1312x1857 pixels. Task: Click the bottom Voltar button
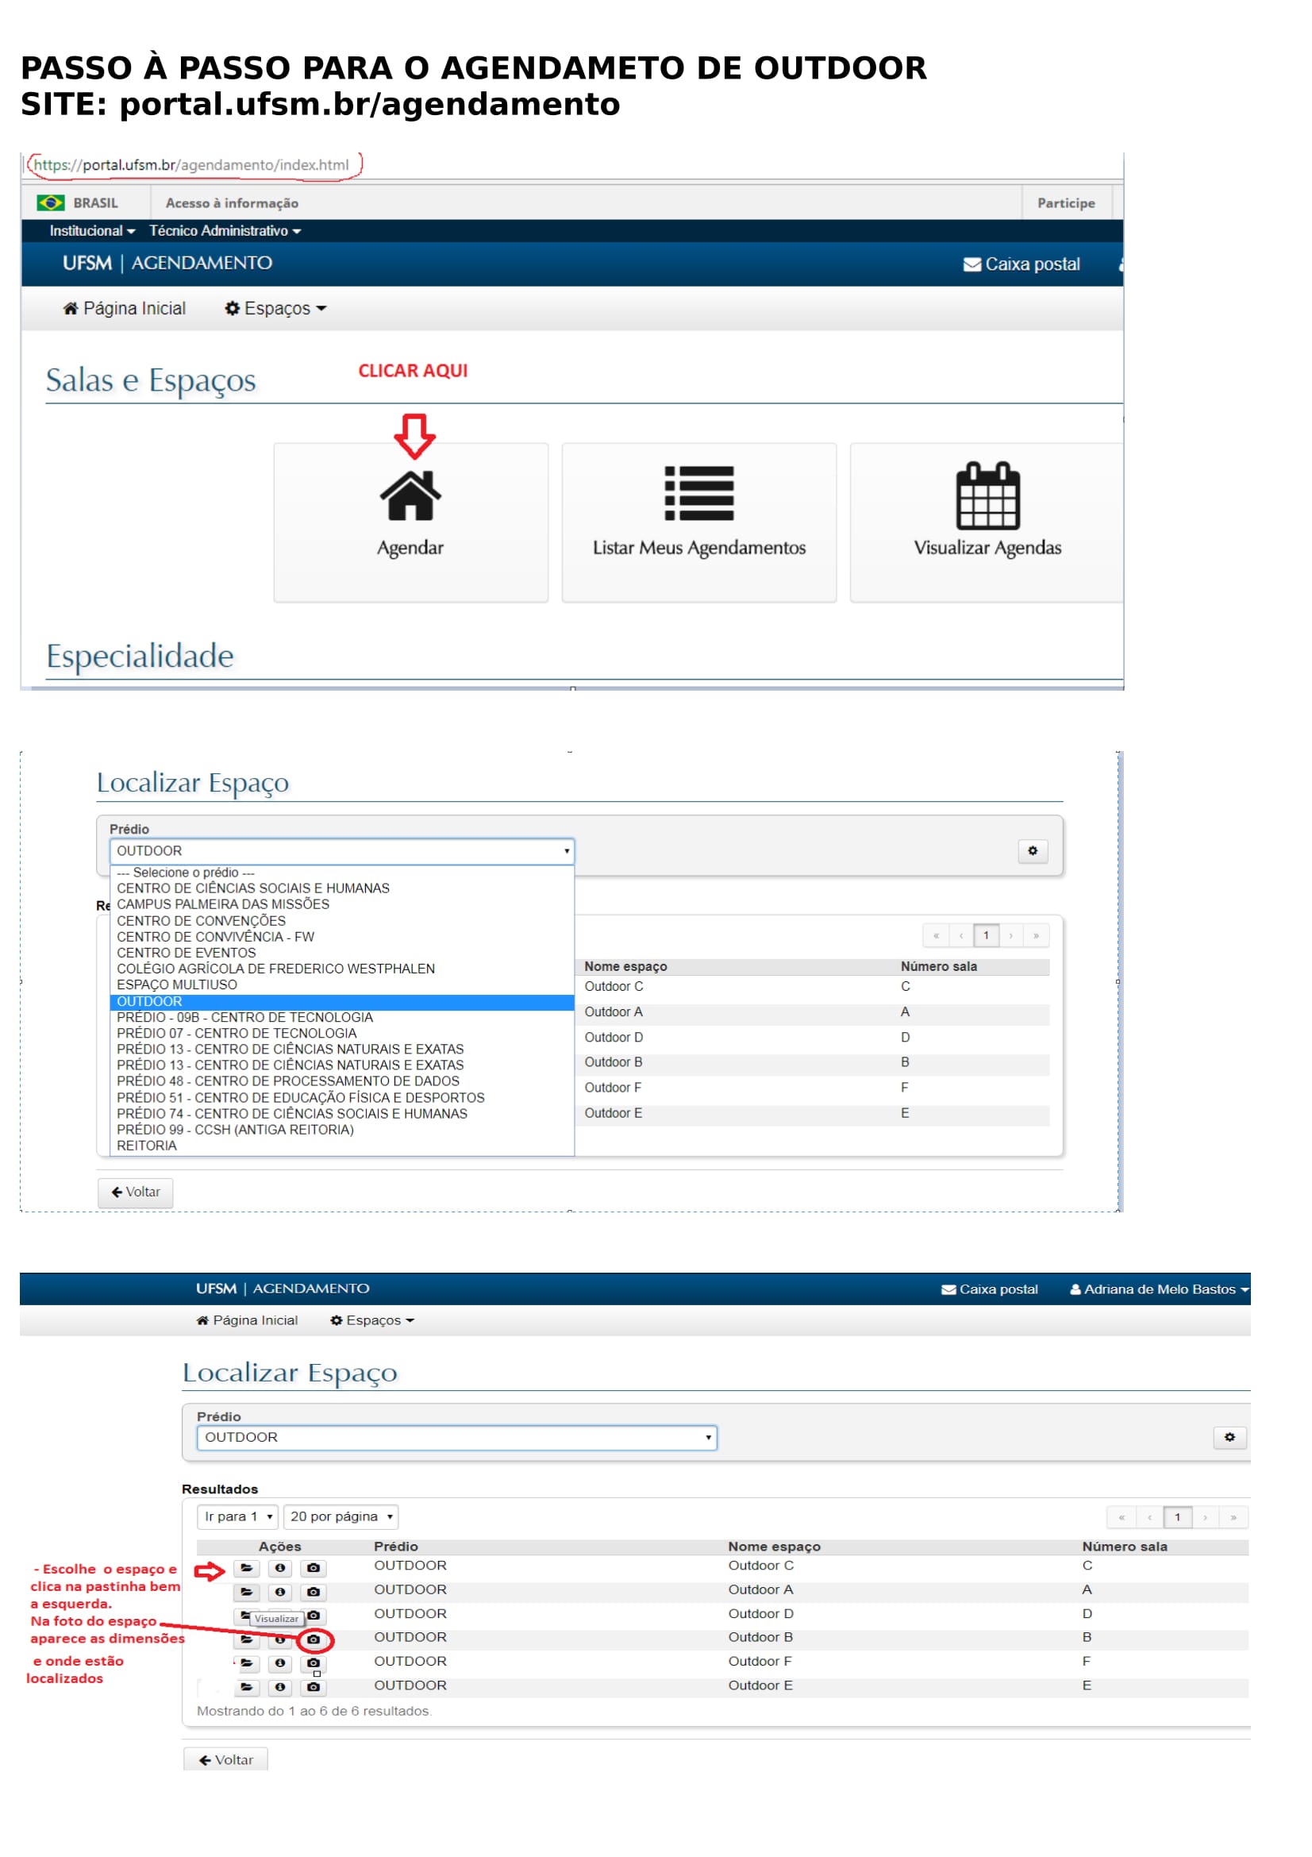pos(225,1760)
